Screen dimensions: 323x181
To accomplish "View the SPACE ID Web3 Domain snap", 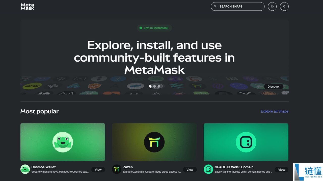I will pyautogui.click(x=282, y=170).
